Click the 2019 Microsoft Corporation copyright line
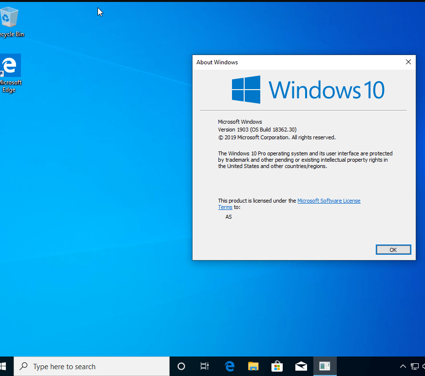The height and width of the screenshot is (376, 425). coord(277,137)
